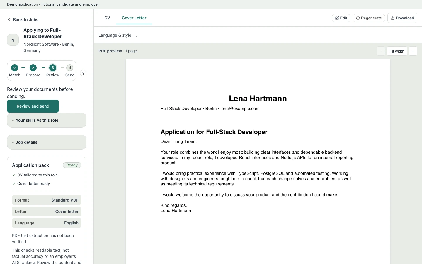The image size is (422, 264).
Task: Click the Language English row
Action: point(47,223)
